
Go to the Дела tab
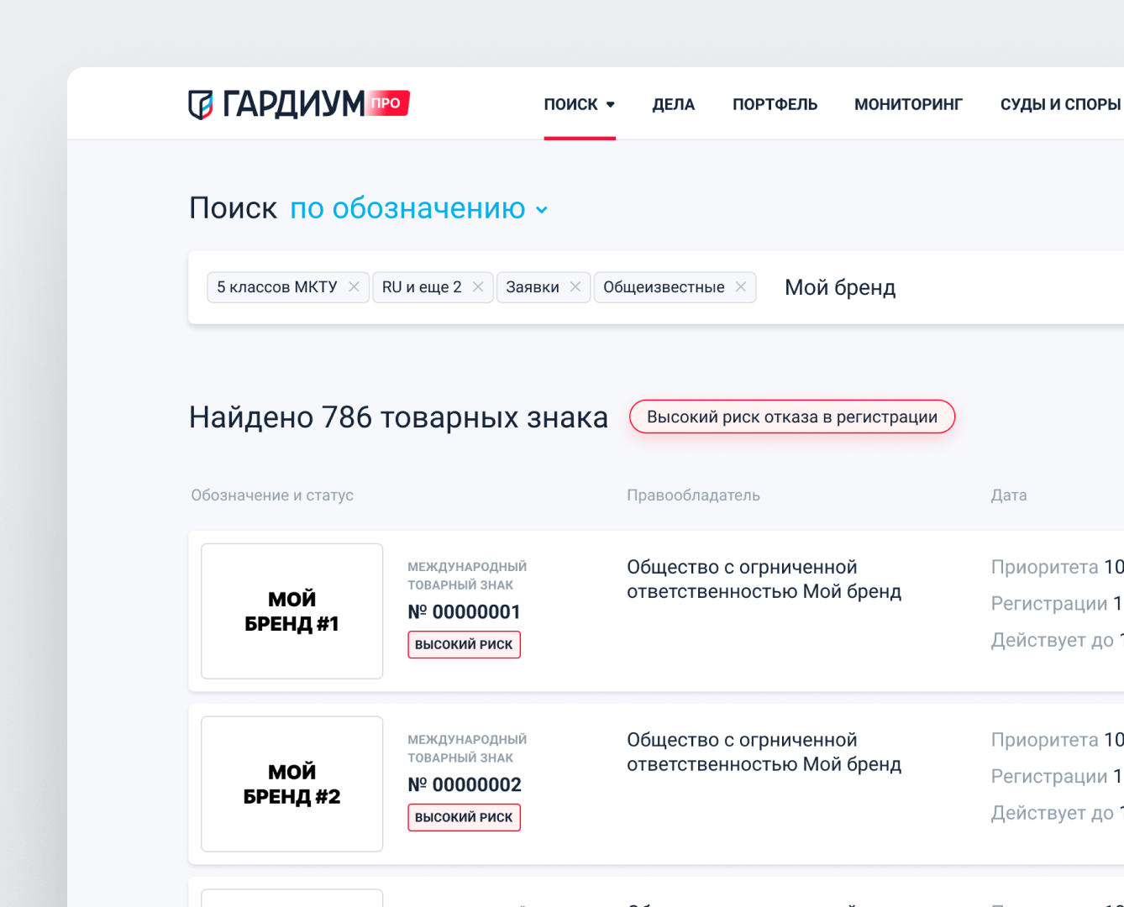(x=673, y=105)
